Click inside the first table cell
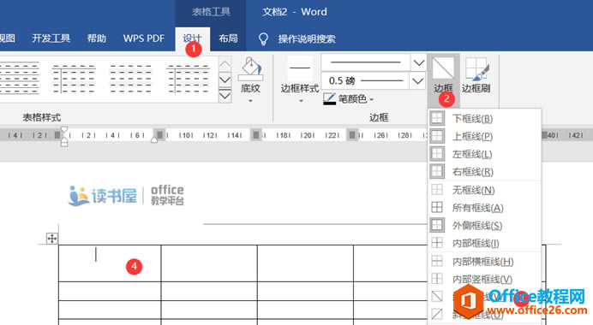Screen dimensions: 593x325 point(110,263)
